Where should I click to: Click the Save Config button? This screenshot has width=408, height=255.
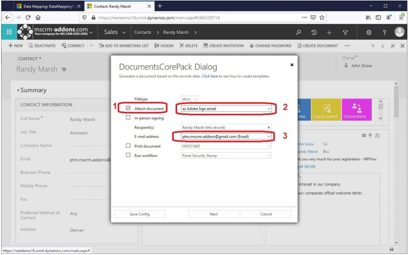point(139,214)
